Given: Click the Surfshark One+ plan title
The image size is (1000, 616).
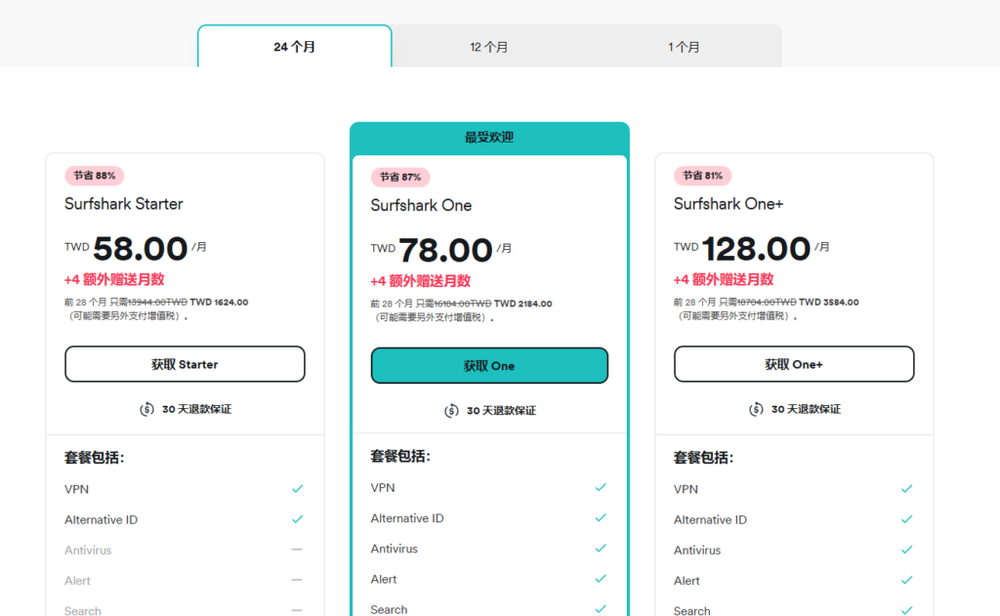Looking at the screenshot, I should (729, 204).
